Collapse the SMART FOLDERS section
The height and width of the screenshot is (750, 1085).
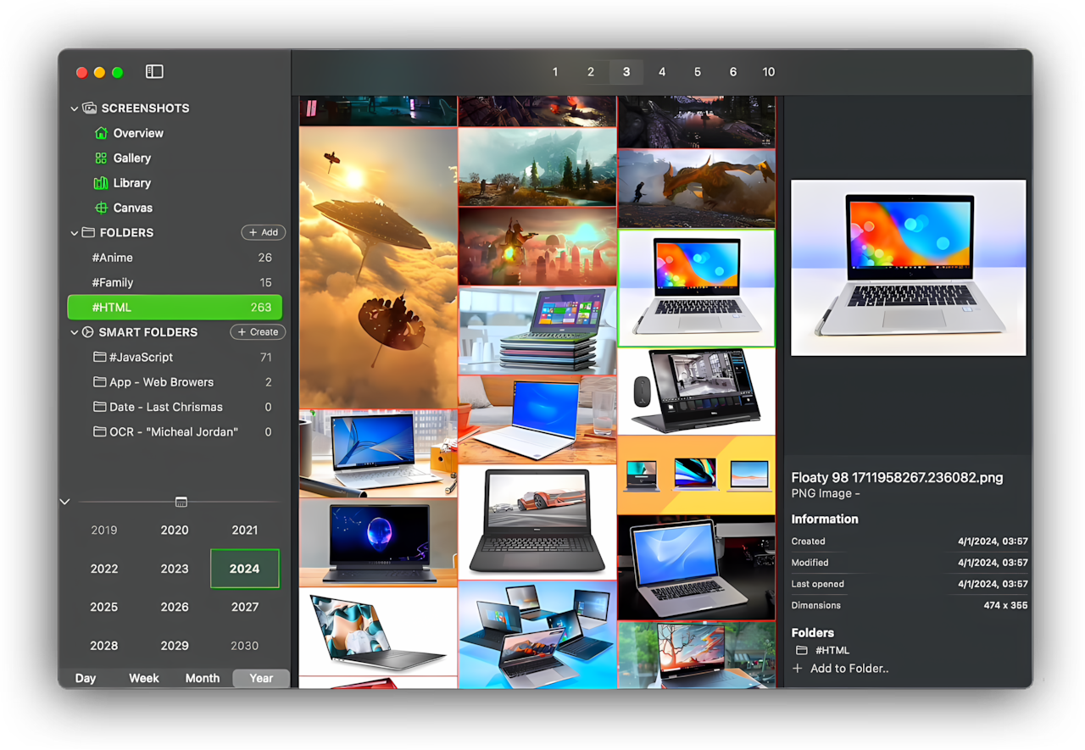(x=75, y=332)
